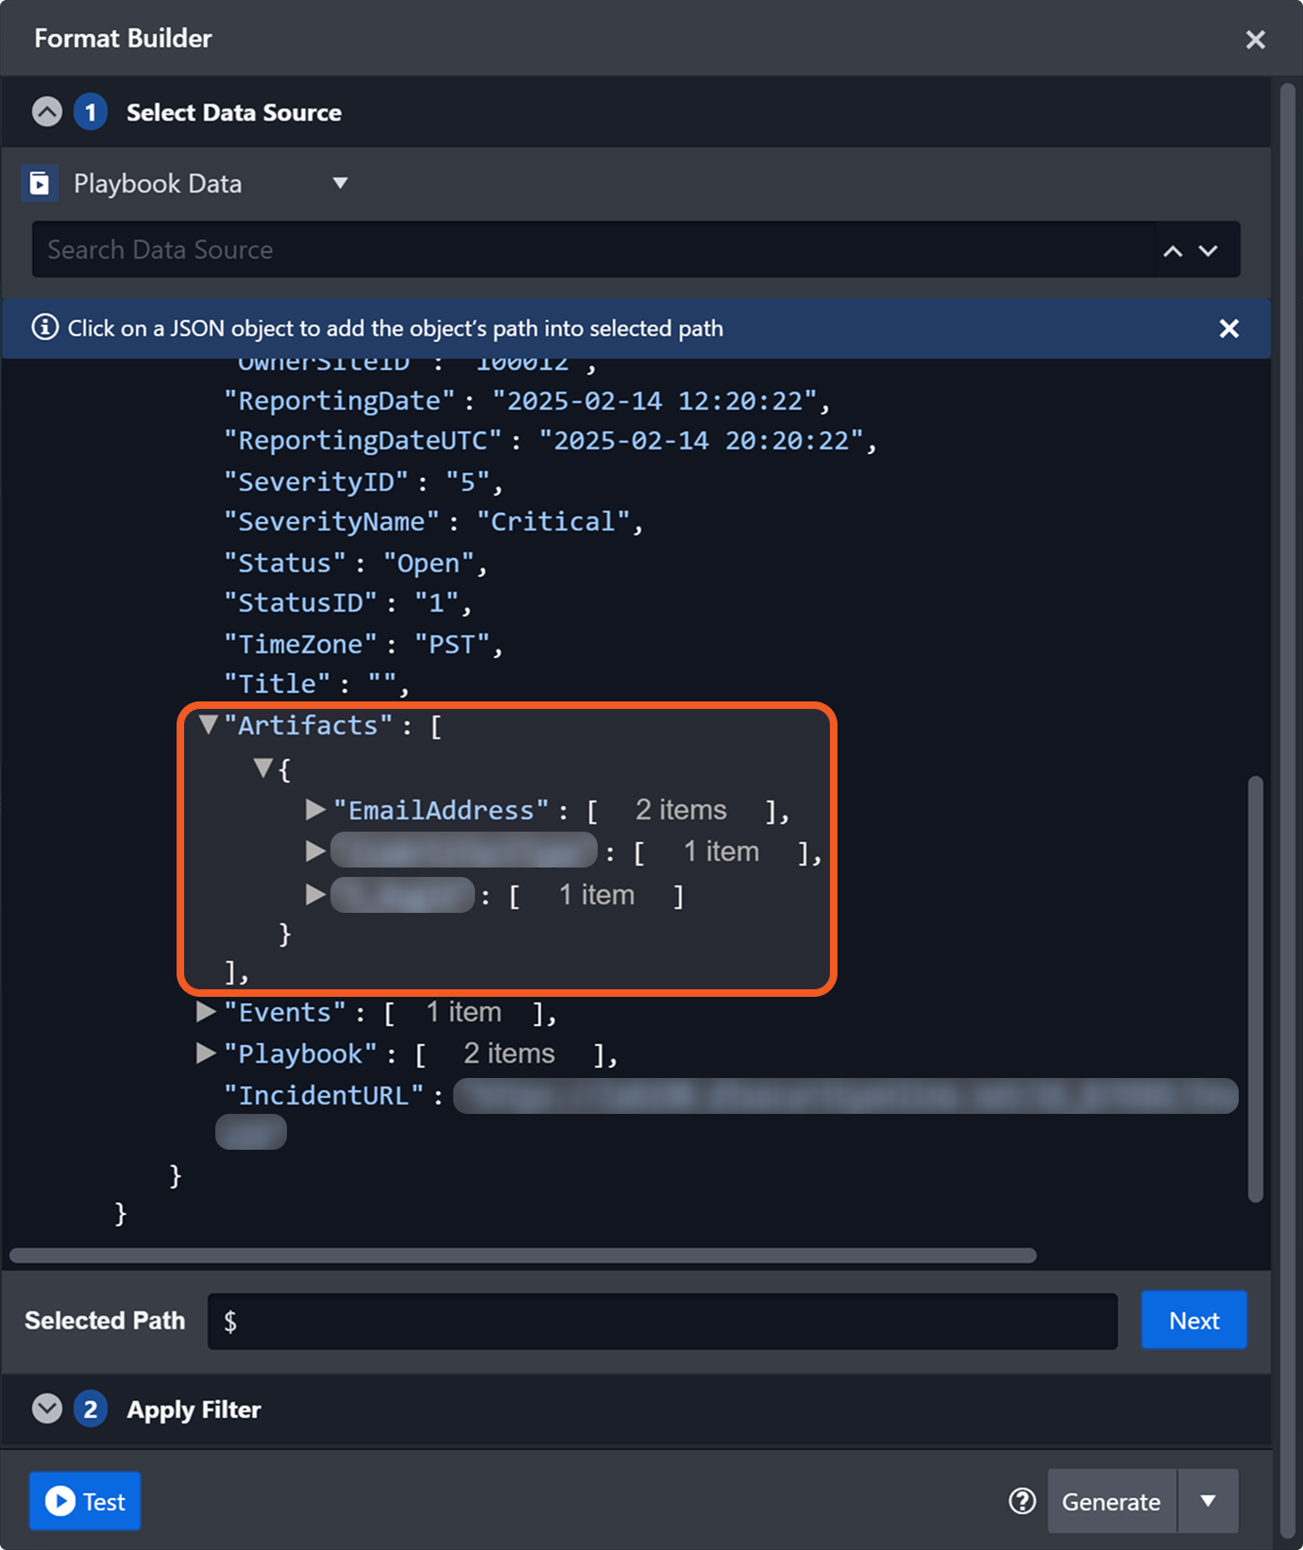Jump to previous search result arrow
This screenshot has height=1550, width=1303.
(1173, 251)
